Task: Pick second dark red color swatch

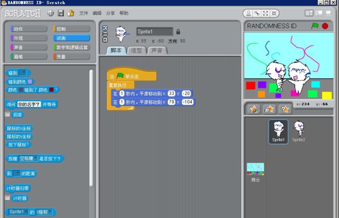Action: (x=51, y=90)
